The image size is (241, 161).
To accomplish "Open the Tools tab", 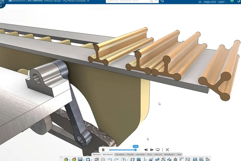I will [x=149, y=155].
